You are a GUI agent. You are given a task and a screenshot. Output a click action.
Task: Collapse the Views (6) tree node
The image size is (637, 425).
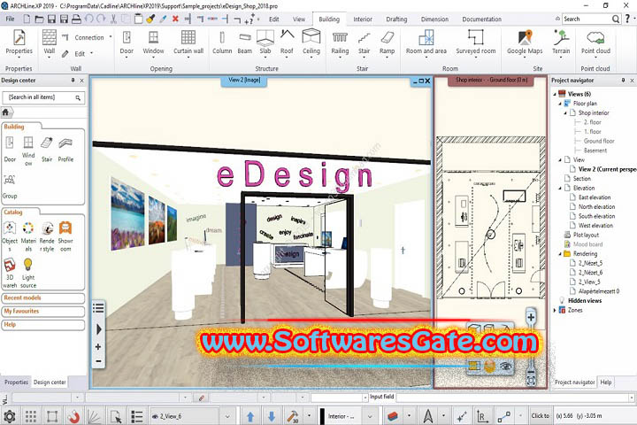pos(555,94)
